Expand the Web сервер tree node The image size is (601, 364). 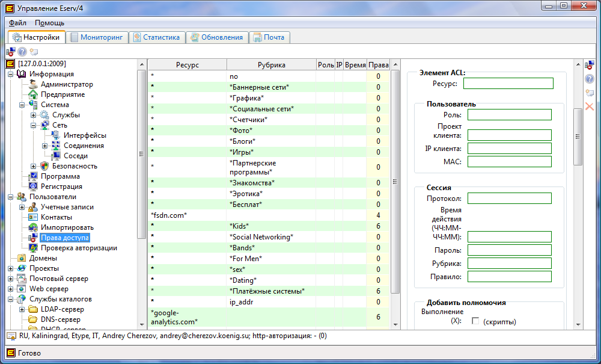point(10,289)
